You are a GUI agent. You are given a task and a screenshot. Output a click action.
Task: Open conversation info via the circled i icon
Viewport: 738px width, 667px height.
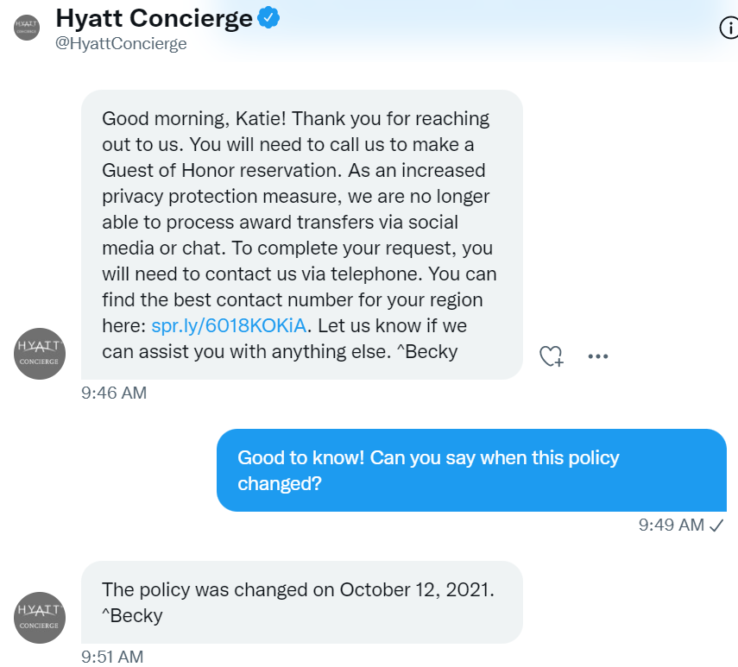[x=729, y=27]
